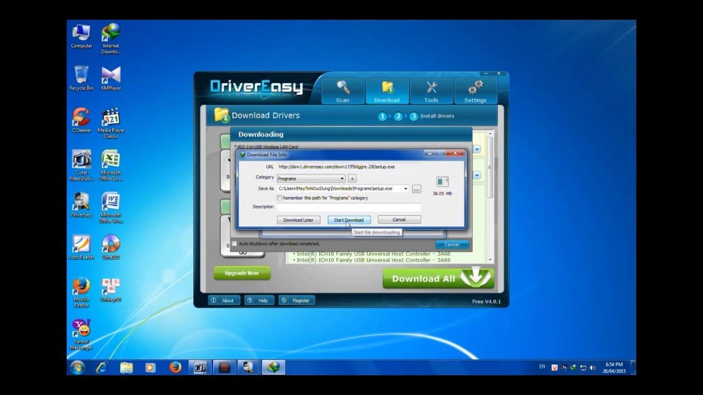Open Mozilla Firefox desktop shortcut

tap(81, 292)
